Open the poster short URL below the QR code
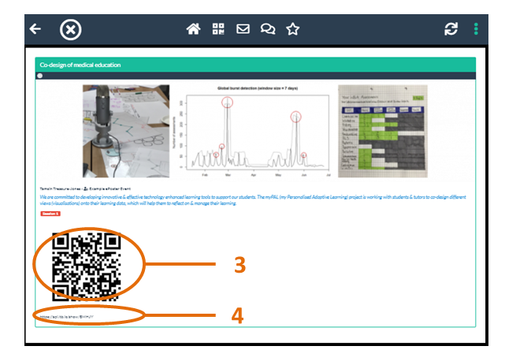The height and width of the screenshot is (361, 531). [x=66, y=317]
